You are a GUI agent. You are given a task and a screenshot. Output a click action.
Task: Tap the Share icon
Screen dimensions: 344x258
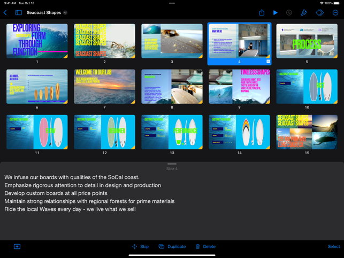(262, 12)
